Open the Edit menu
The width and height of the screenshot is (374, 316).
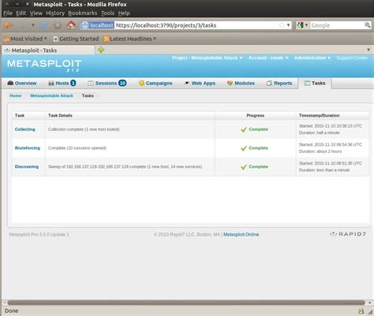[21, 13]
